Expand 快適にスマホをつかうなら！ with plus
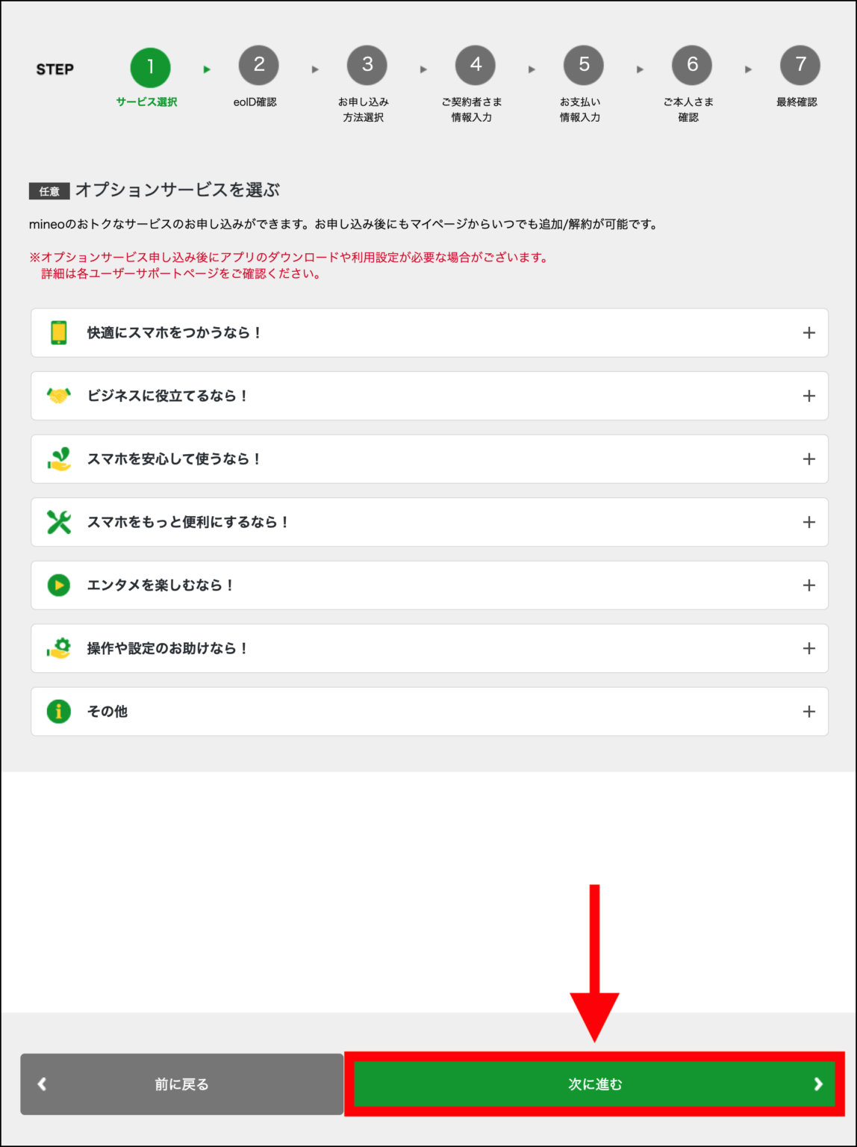Screen dimensions: 857x1147 808,332
